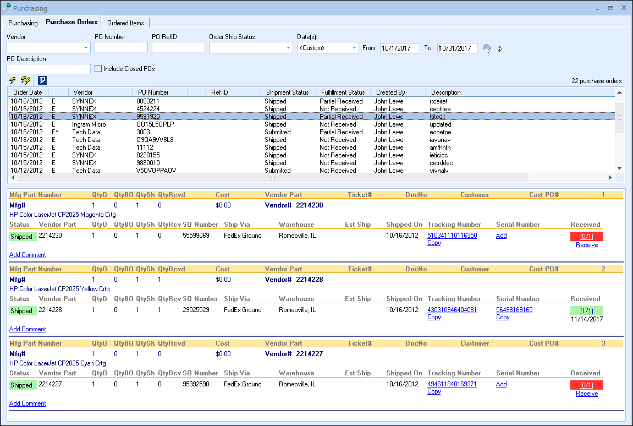Click the red (0/1) received indicator for Cyan

pos(586,385)
